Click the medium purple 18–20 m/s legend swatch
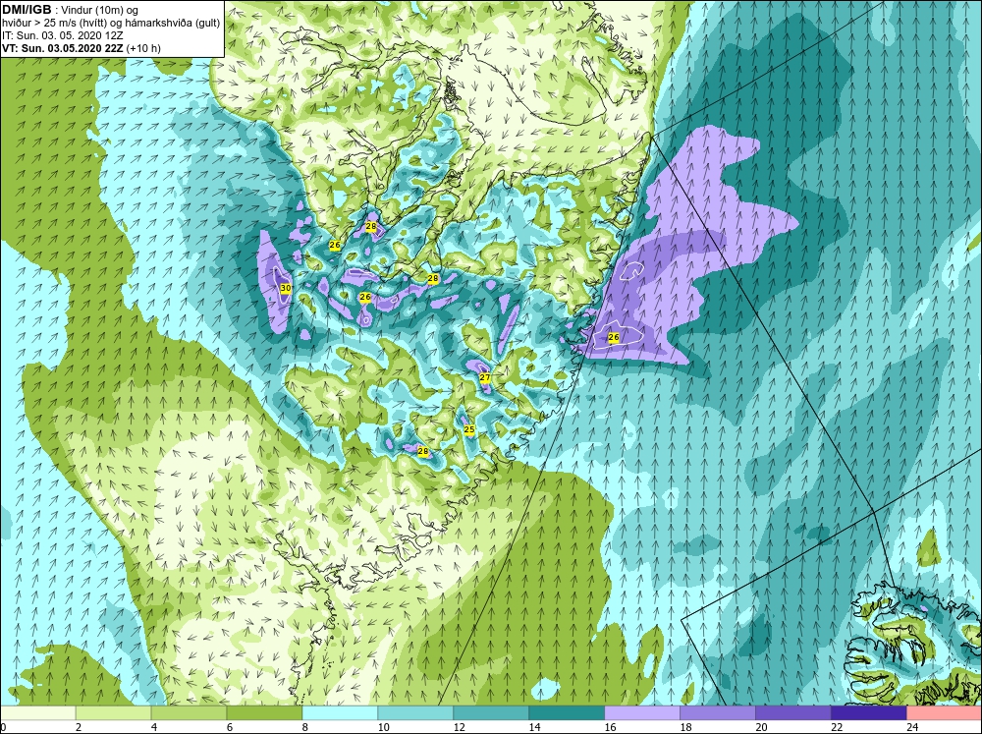982x734 pixels. point(718,712)
